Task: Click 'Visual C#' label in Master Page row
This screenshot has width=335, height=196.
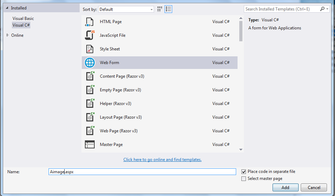Action: (x=221, y=145)
